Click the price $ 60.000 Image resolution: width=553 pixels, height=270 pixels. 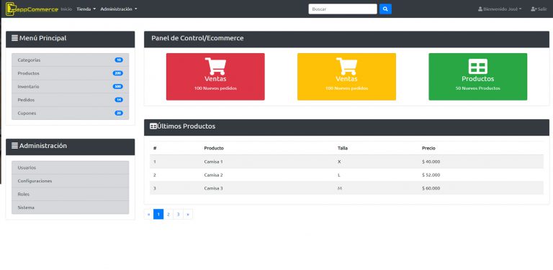coord(431,188)
